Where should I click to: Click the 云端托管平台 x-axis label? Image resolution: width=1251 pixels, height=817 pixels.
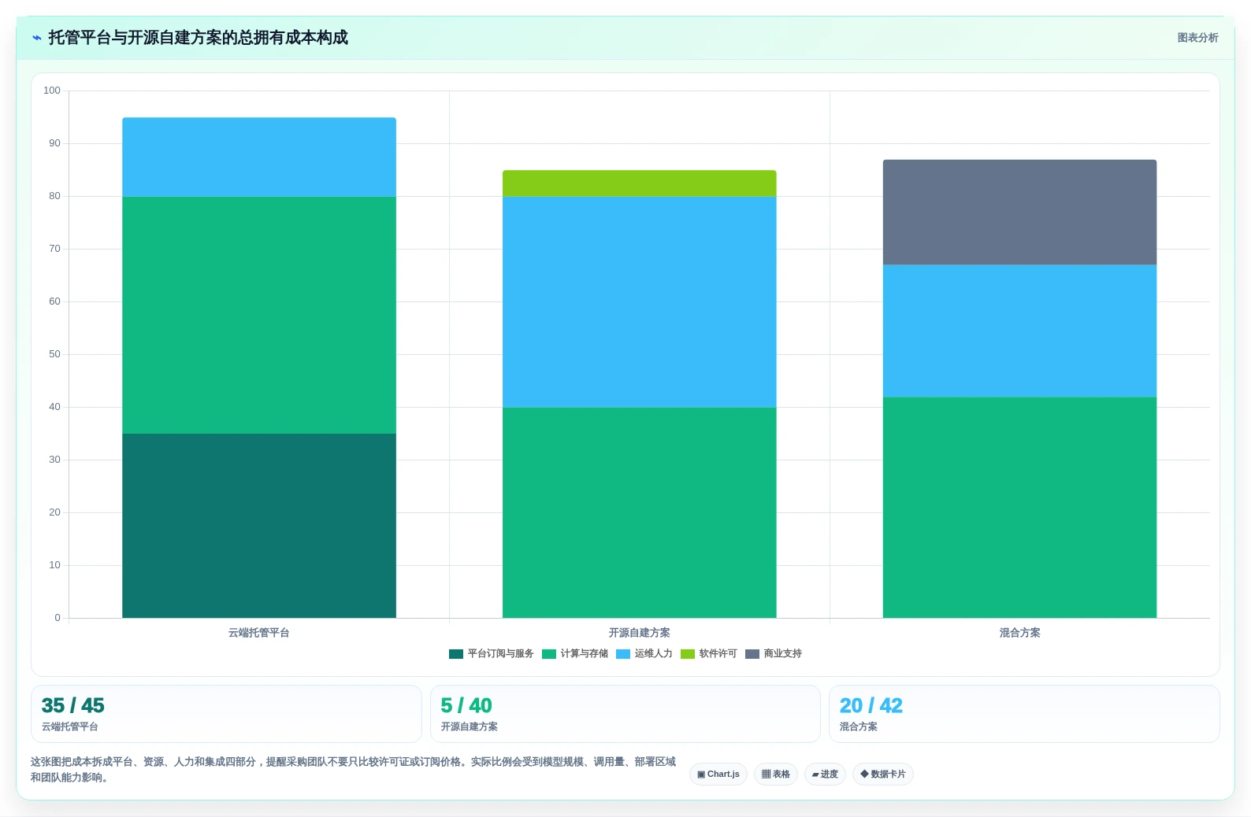[259, 633]
